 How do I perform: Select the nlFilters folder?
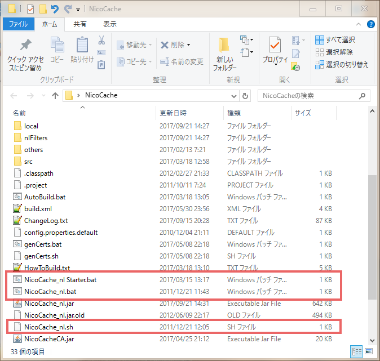point(36,138)
